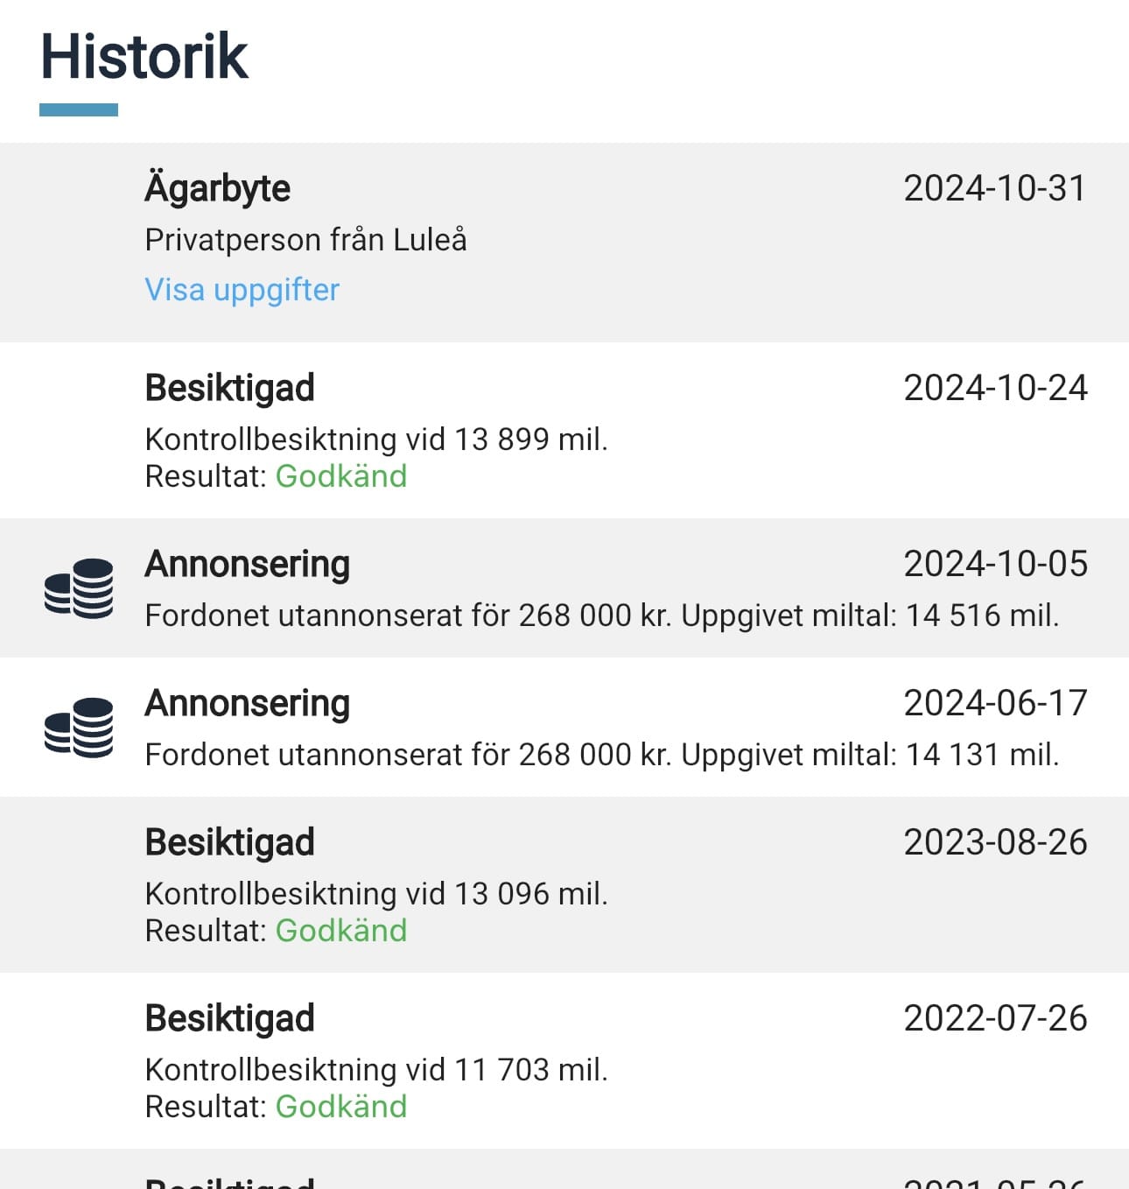Viewport: 1129px width, 1189px height.
Task: Select the Besiktigad entry at 13 096 mil
Action: tap(229, 842)
